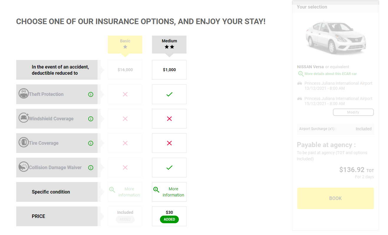Expand More information under the Basic plan

click(129, 192)
